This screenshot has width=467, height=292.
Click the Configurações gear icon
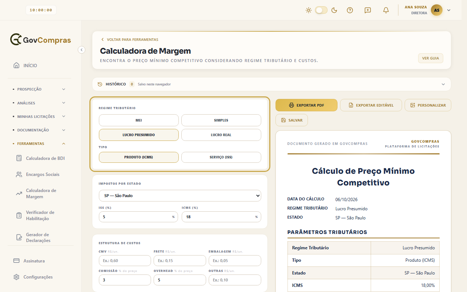pos(16,277)
